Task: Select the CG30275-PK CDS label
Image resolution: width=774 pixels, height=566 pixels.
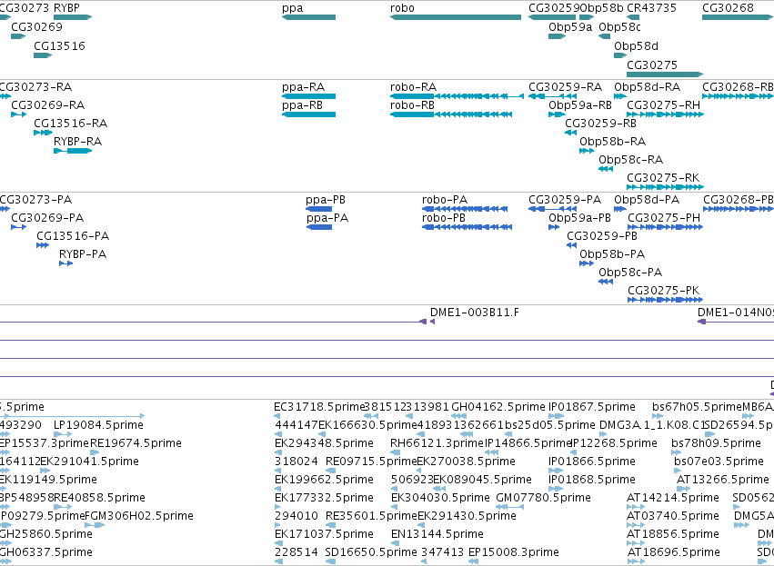Action: pyautogui.click(x=664, y=291)
